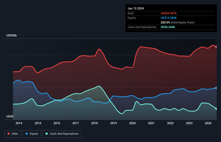Click the US$6.668b cash value
Image resolution: width=221 pixels, height=142 pixels.
point(168,27)
